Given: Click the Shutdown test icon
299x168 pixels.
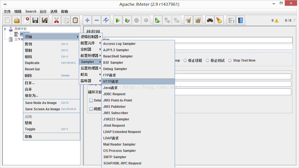Looking at the screenshot, I should point(146,20).
